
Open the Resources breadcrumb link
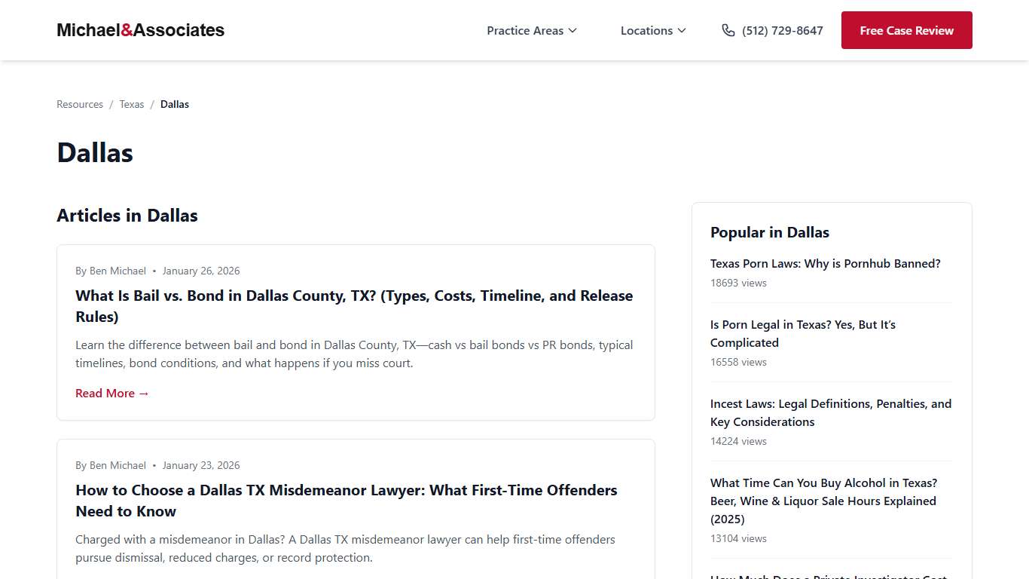[x=79, y=104]
